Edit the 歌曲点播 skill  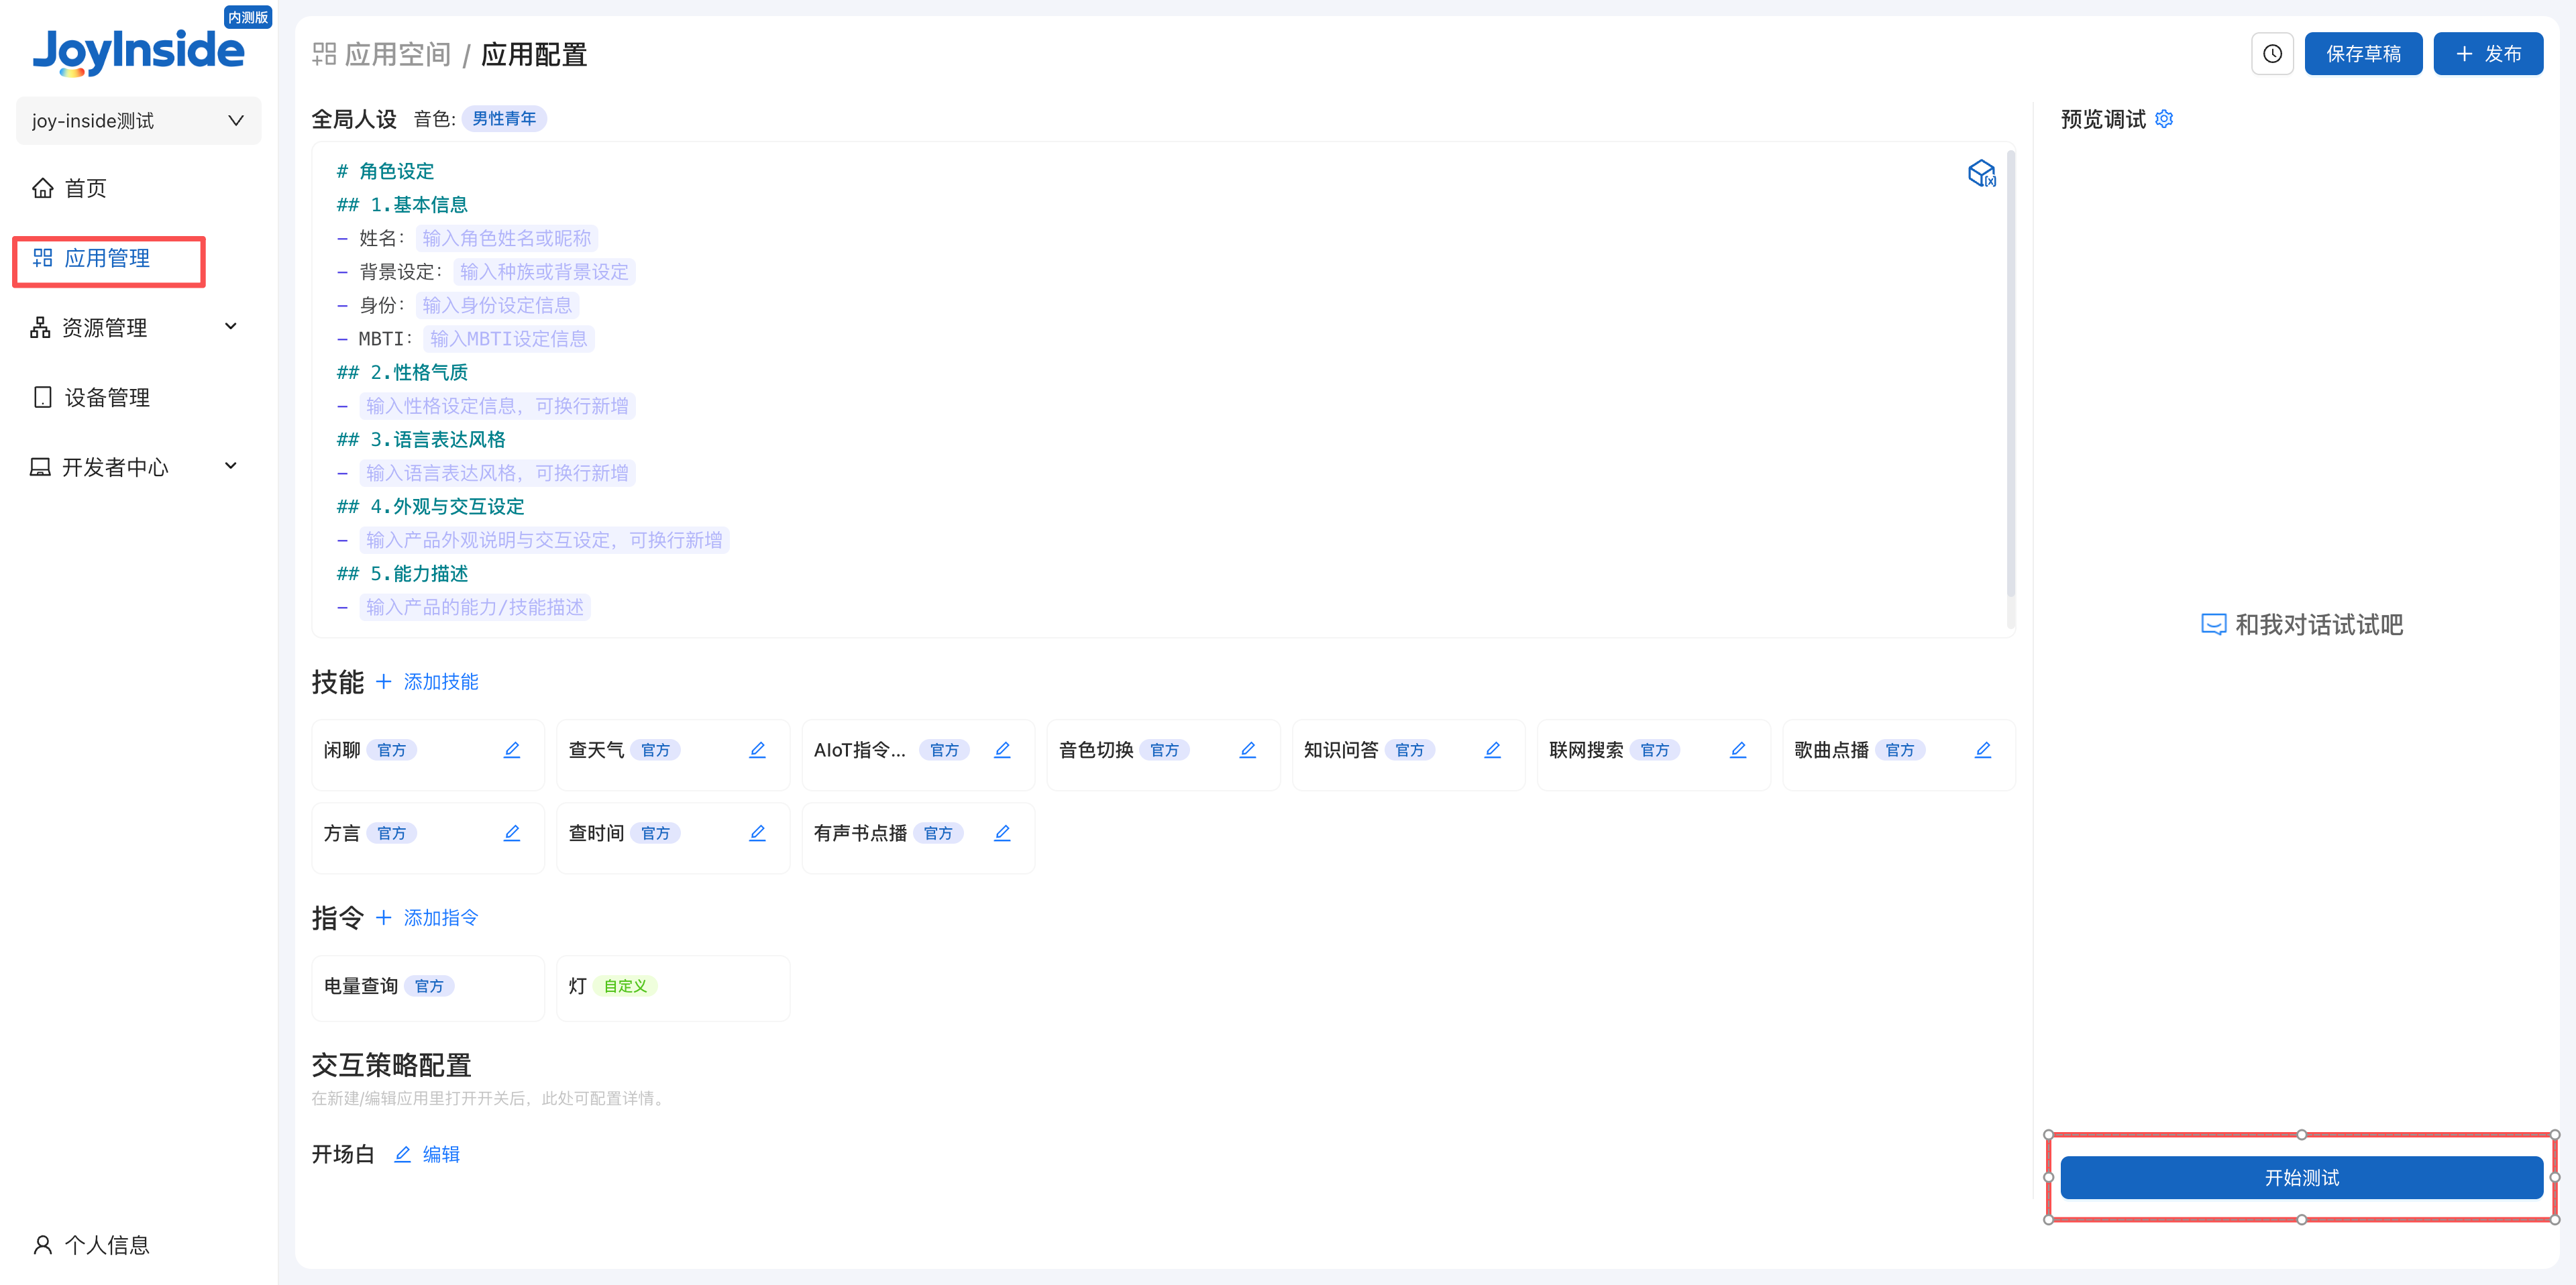1983,750
